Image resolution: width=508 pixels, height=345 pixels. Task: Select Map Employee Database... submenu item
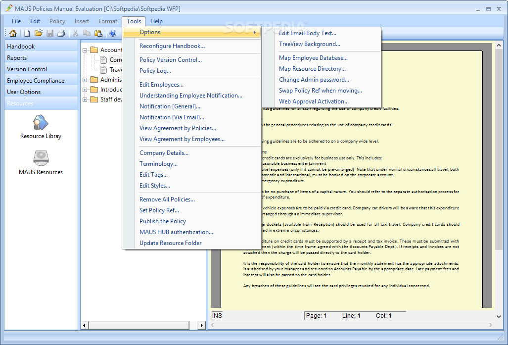[x=322, y=58]
